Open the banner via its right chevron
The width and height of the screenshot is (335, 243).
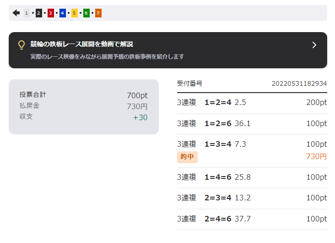tap(314, 45)
